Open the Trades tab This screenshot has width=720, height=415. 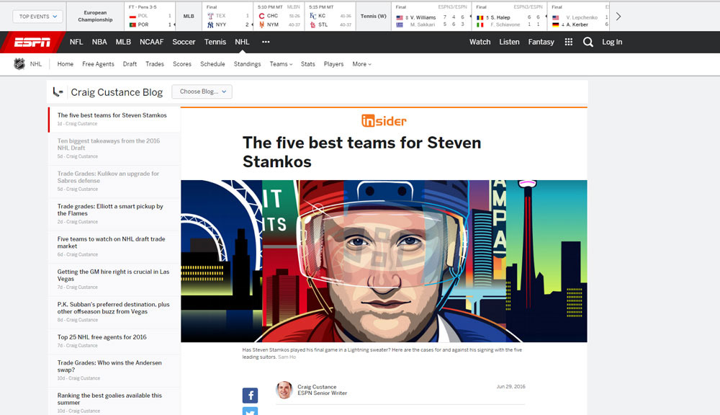tap(155, 64)
